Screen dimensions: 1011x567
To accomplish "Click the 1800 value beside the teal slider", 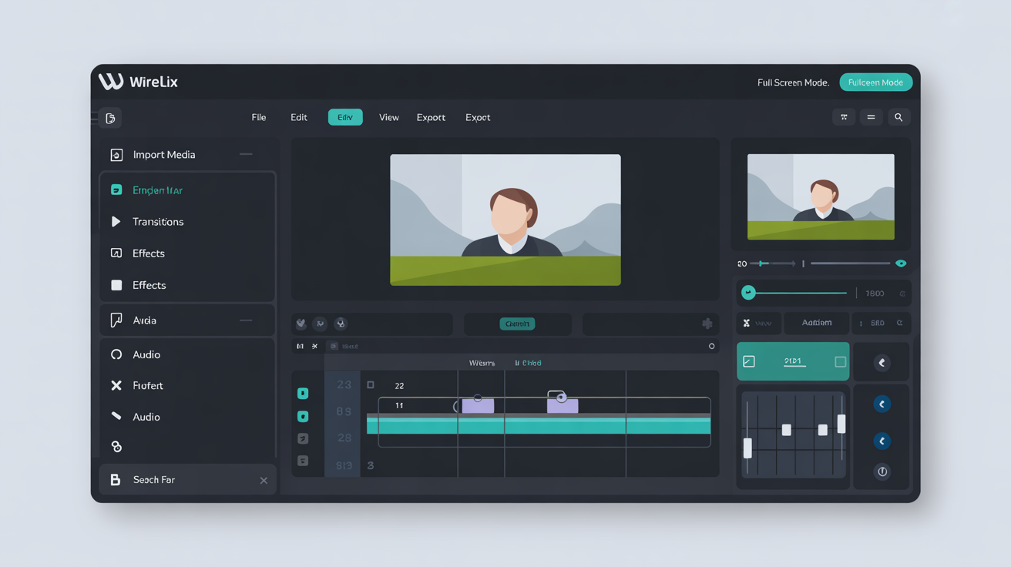I will coord(875,294).
